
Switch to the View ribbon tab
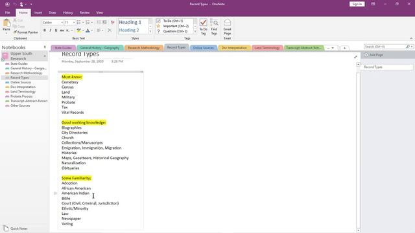[99, 13]
